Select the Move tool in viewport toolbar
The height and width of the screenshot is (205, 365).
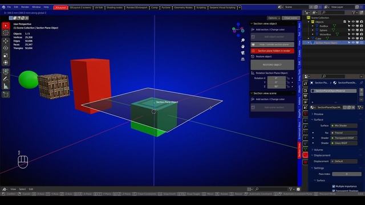pyautogui.click(x=6, y=41)
